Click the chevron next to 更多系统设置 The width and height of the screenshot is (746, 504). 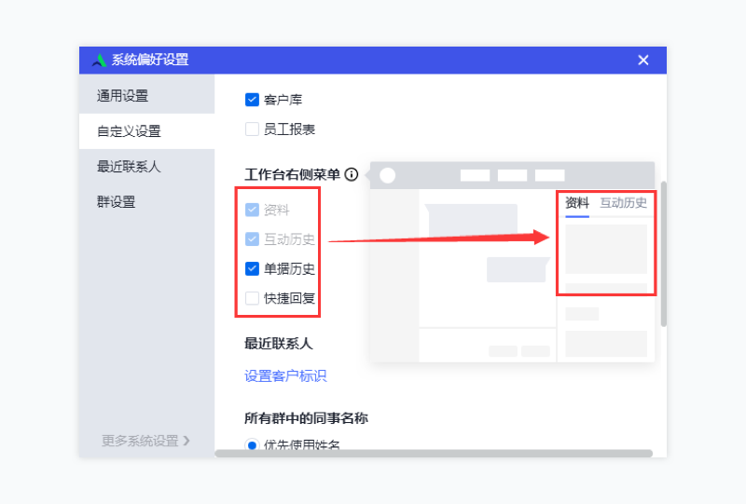coord(186,441)
